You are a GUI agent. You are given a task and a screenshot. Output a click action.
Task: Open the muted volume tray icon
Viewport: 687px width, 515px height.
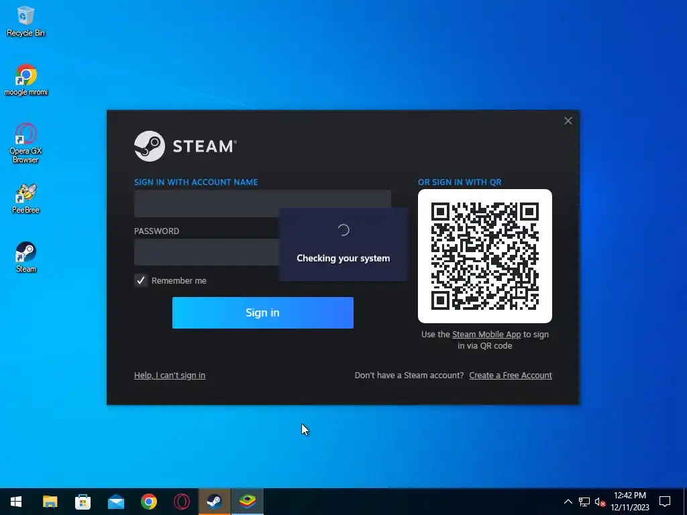tap(600, 502)
